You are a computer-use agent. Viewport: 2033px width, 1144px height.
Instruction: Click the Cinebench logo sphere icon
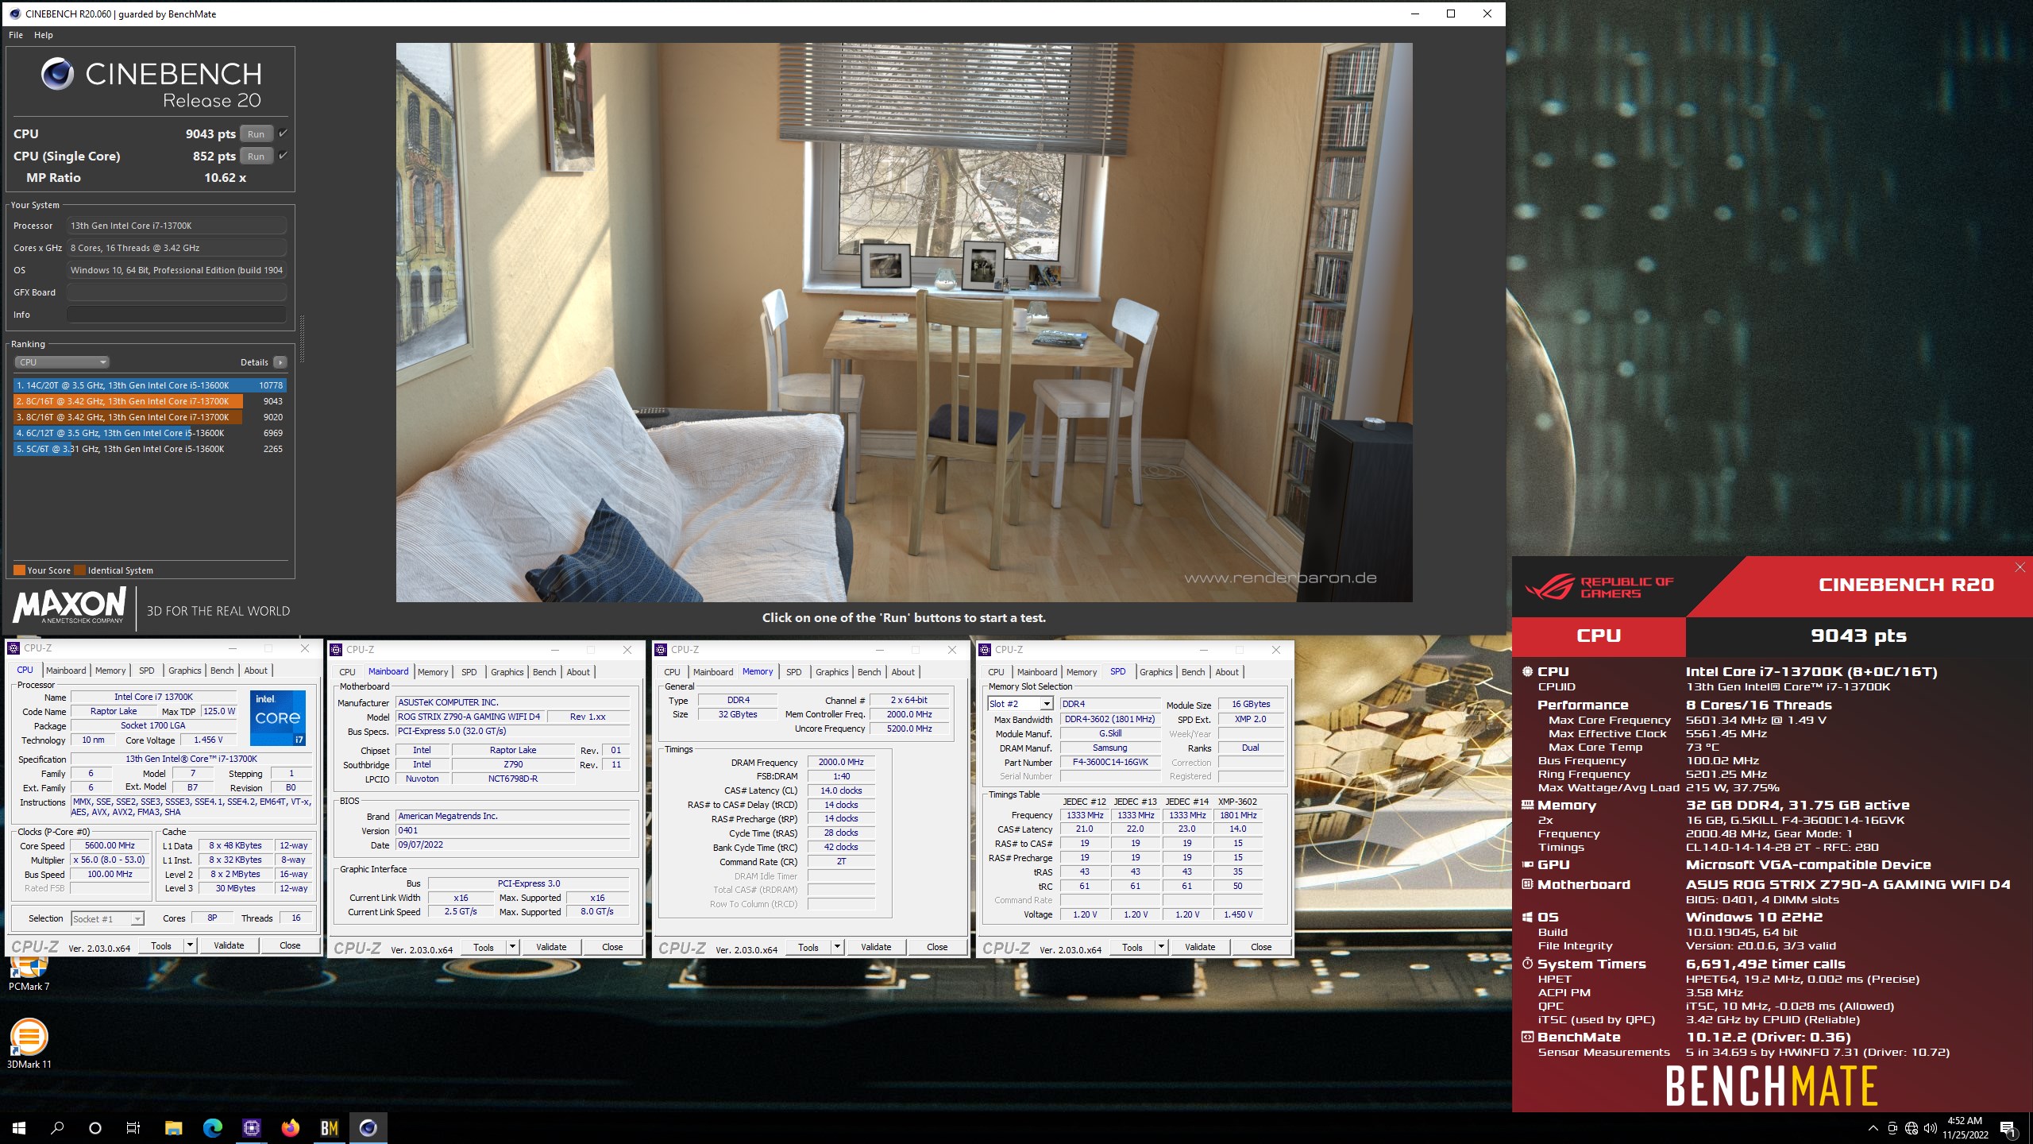tap(57, 74)
